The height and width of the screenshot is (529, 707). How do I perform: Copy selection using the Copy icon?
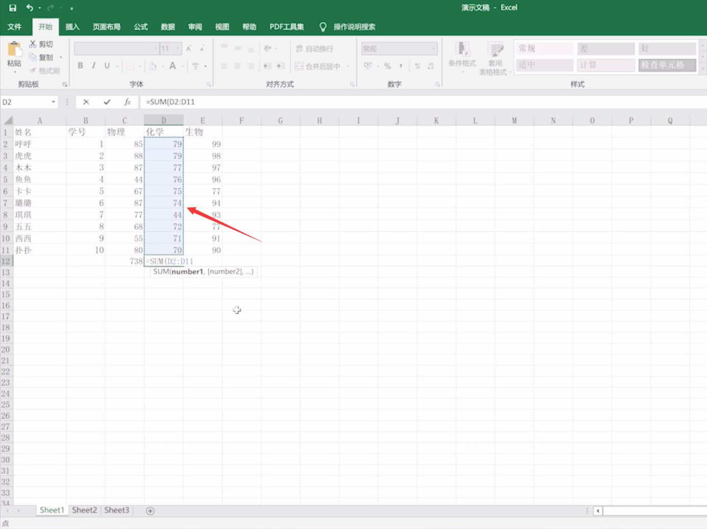tap(33, 57)
